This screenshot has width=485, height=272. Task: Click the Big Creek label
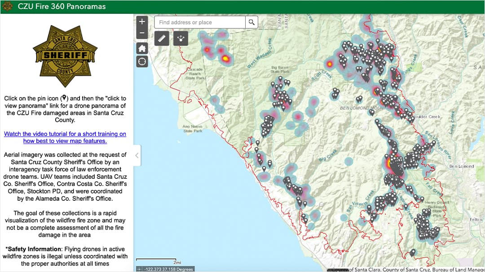(x=327, y=155)
